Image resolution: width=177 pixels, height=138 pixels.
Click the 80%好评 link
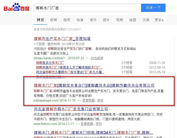(x=97, y=58)
